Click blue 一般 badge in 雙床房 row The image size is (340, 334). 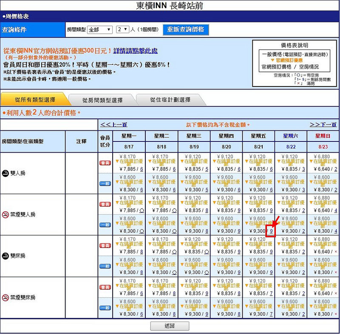(x=105, y=266)
